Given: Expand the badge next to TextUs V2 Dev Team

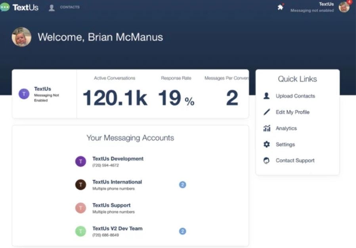Looking at the screenshot, I should 182,231.
